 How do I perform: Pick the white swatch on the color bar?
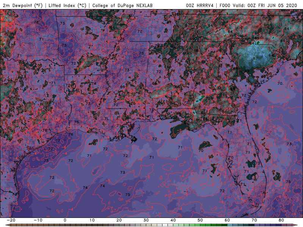click(x=165, y=225)
